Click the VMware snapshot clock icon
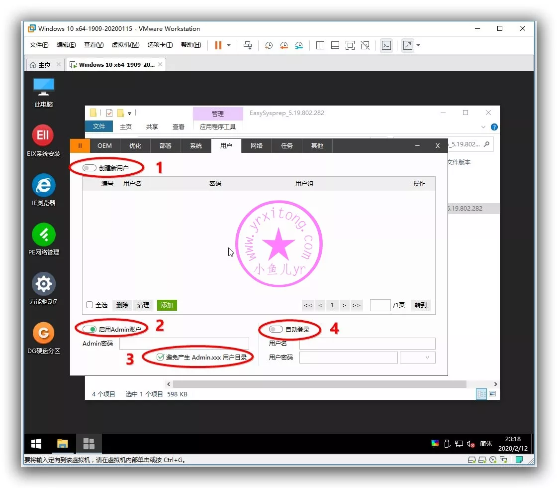 tap(269, 45)
